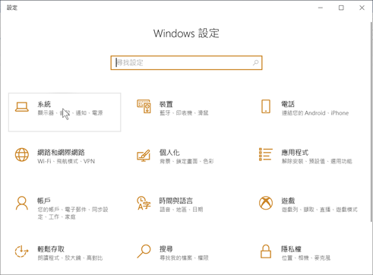Click the '語音、地區、日期' description
This screenshot has width=373, height=275.
pyautogui.click(x=182, y=210)
